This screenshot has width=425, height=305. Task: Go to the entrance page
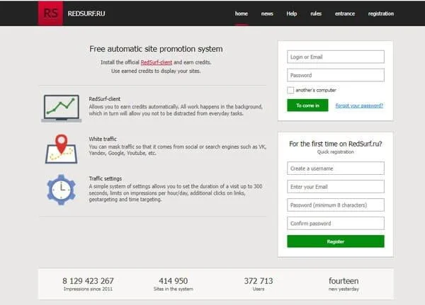(345, 13)
